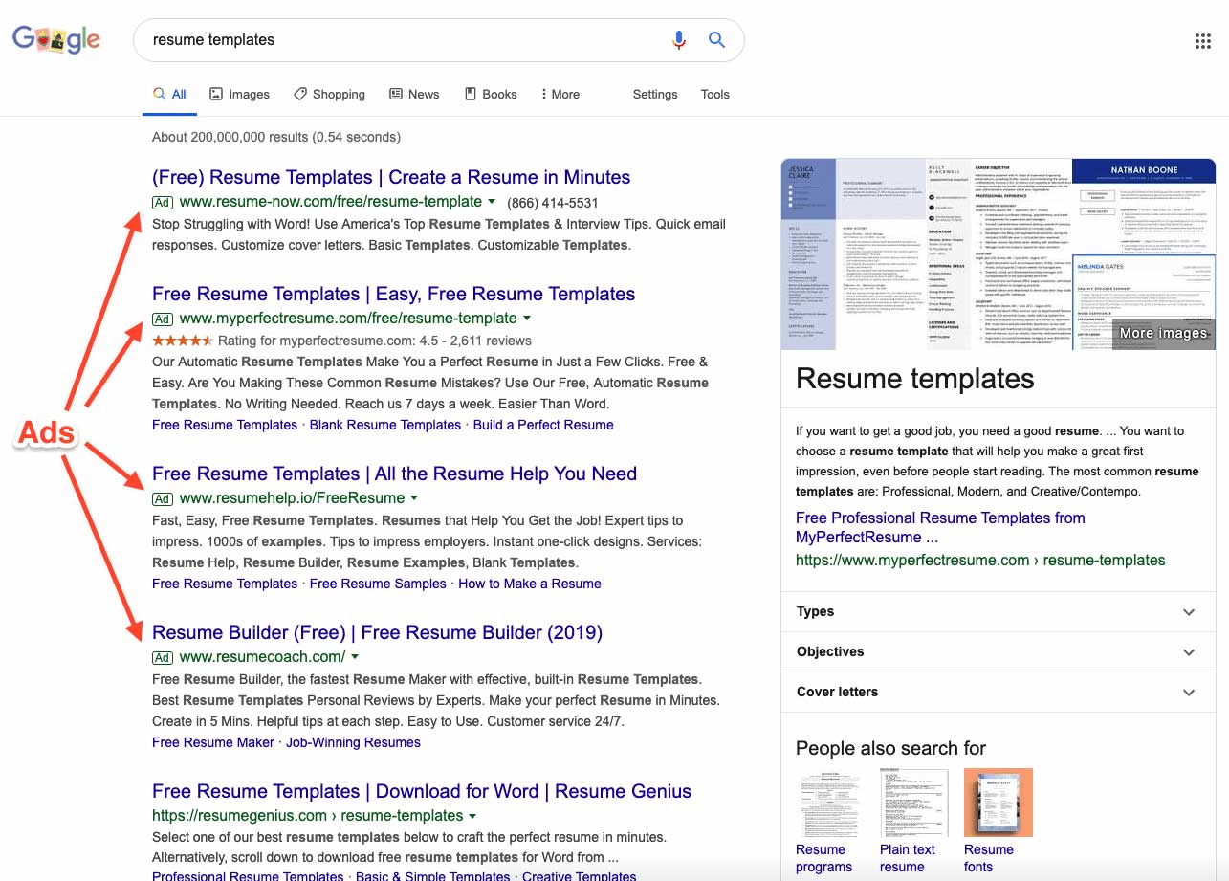This screenshot has height=881, width=1229.
Task: Click the book icon next to Books
Action: tap(469, 93)
